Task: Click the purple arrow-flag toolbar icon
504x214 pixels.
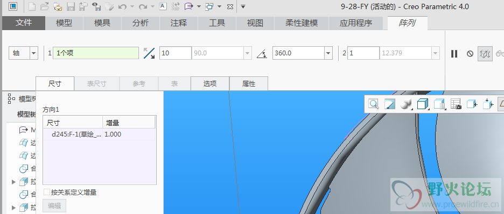Action: click(188, 6)
